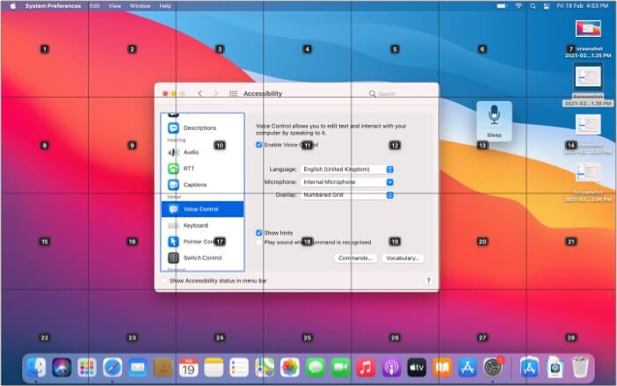Click the Sleep label under microphone
This screenshot has width=617, height=386.
pyautogui.click(x=494, y=135)
